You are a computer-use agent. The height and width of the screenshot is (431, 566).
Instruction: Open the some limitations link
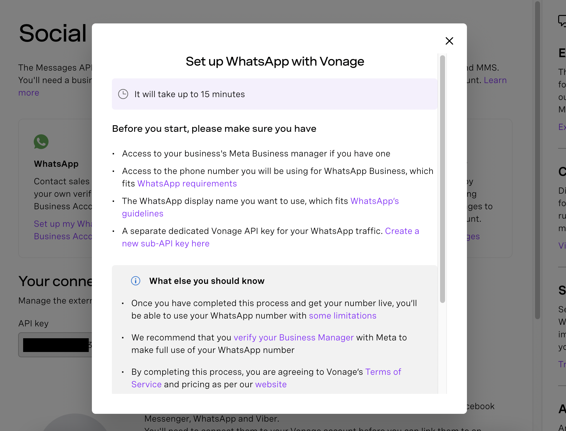click(x=343, y=316)
